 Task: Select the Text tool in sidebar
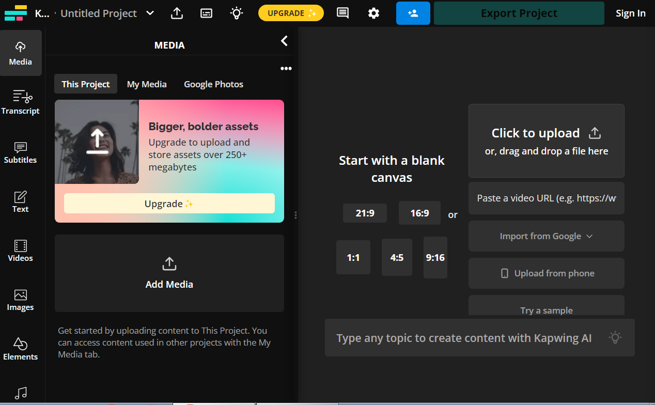coord(21,201)
